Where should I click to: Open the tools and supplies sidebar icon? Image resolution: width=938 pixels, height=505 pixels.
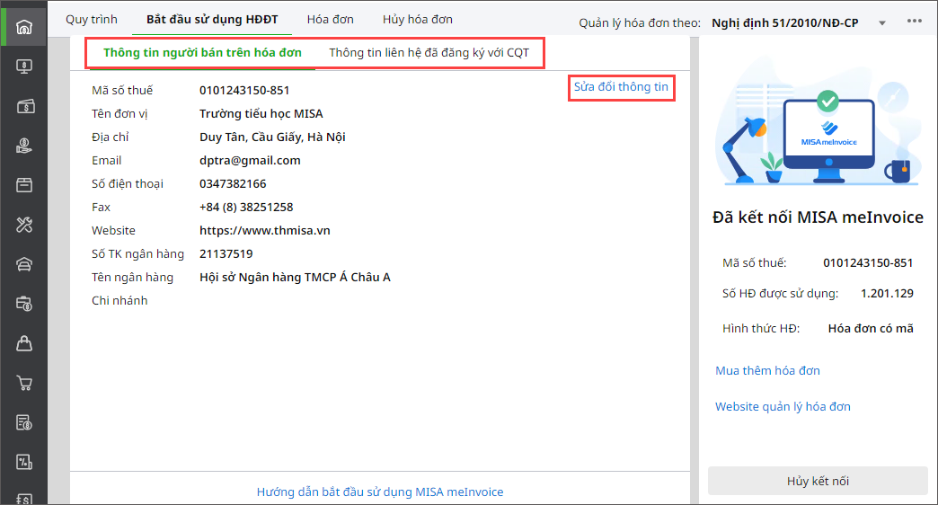[24, 225]
